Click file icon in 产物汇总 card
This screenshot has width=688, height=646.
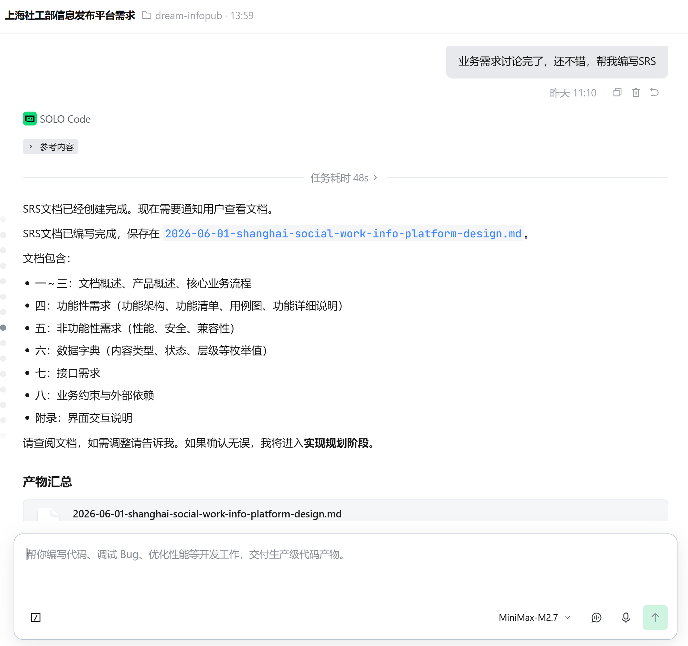click(48, 514)
